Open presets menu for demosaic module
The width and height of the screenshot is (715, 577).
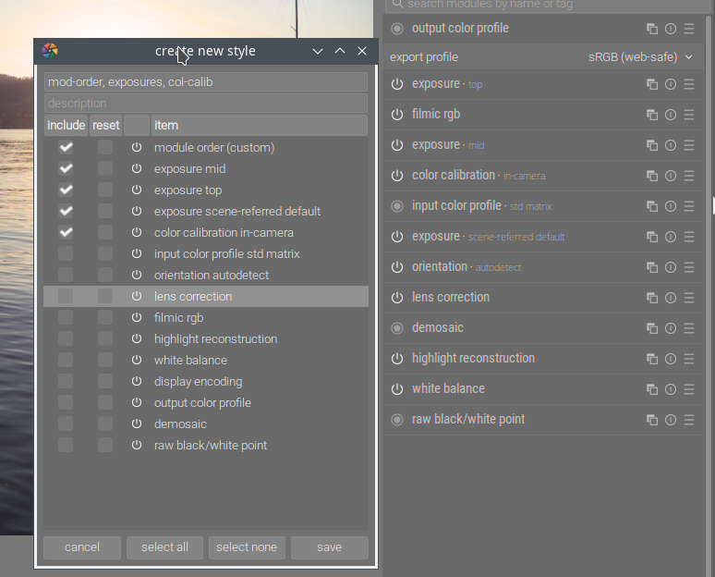(x=689, y=328)
